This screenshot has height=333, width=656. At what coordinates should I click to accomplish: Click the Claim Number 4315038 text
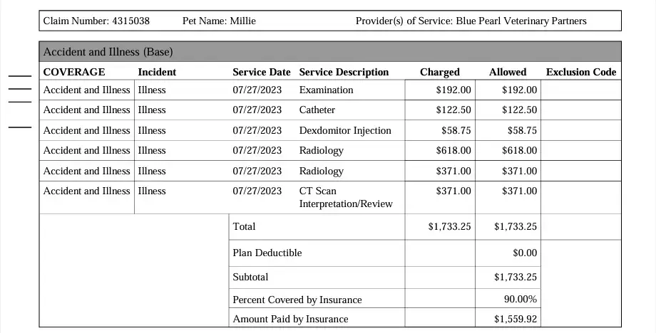click(x=96, y=21)
